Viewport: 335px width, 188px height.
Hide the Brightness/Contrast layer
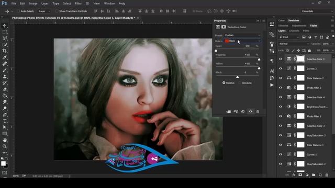[x=281, y=107]
